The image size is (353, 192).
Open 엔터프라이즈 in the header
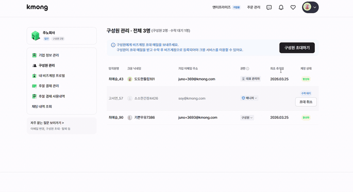[x=221, y=7]
